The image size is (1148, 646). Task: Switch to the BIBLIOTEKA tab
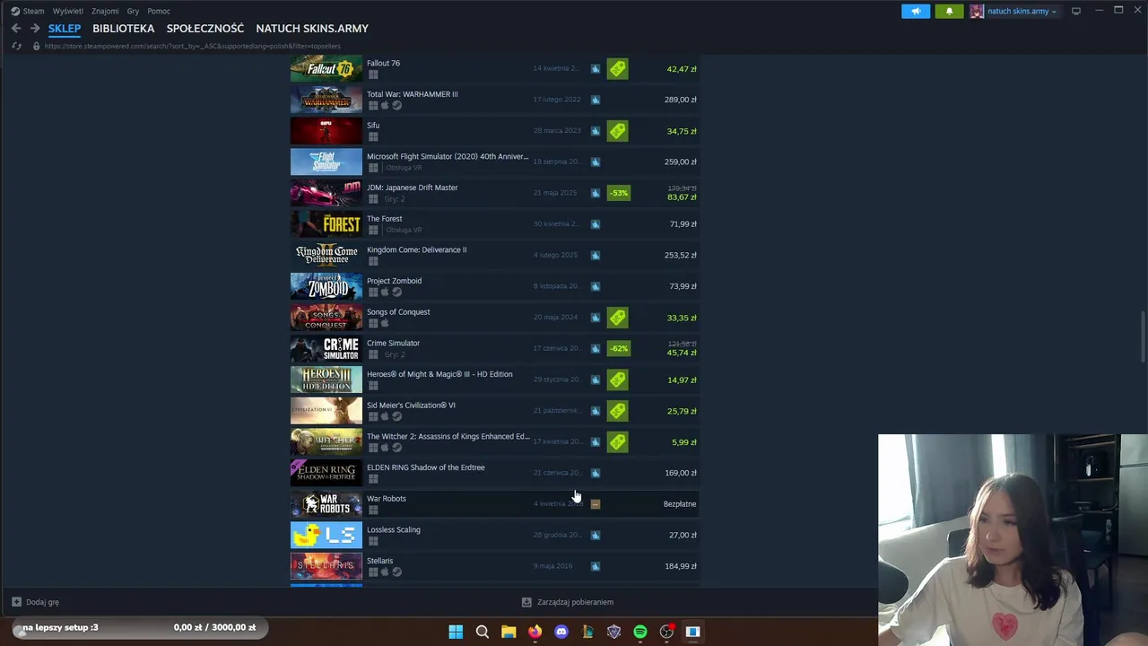[124, 29]
